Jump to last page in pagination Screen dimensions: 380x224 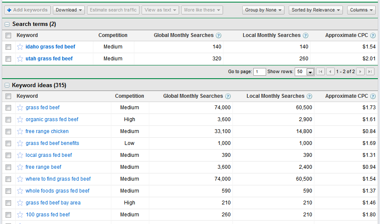[370, 72]
